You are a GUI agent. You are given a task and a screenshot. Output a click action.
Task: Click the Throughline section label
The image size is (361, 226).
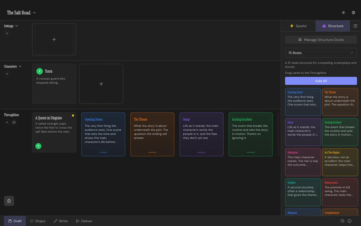coord(12,115)
